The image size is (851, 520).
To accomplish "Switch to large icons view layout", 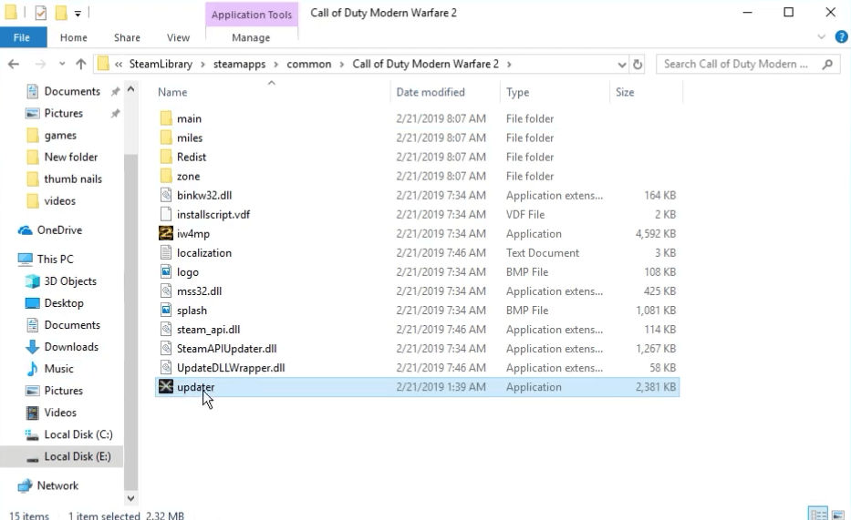I will (838, 514).
